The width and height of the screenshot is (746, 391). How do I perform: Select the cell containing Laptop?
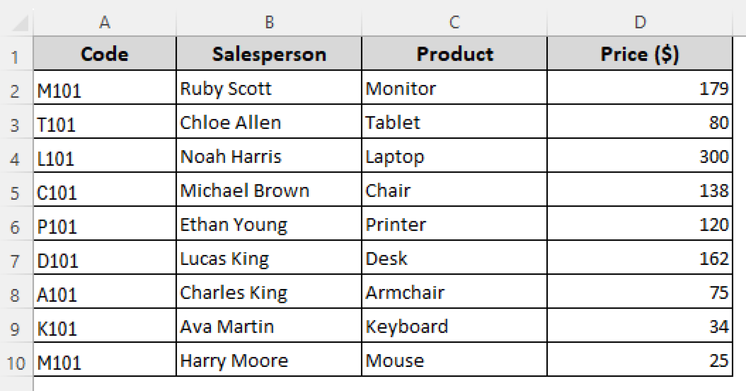(454, 156)
